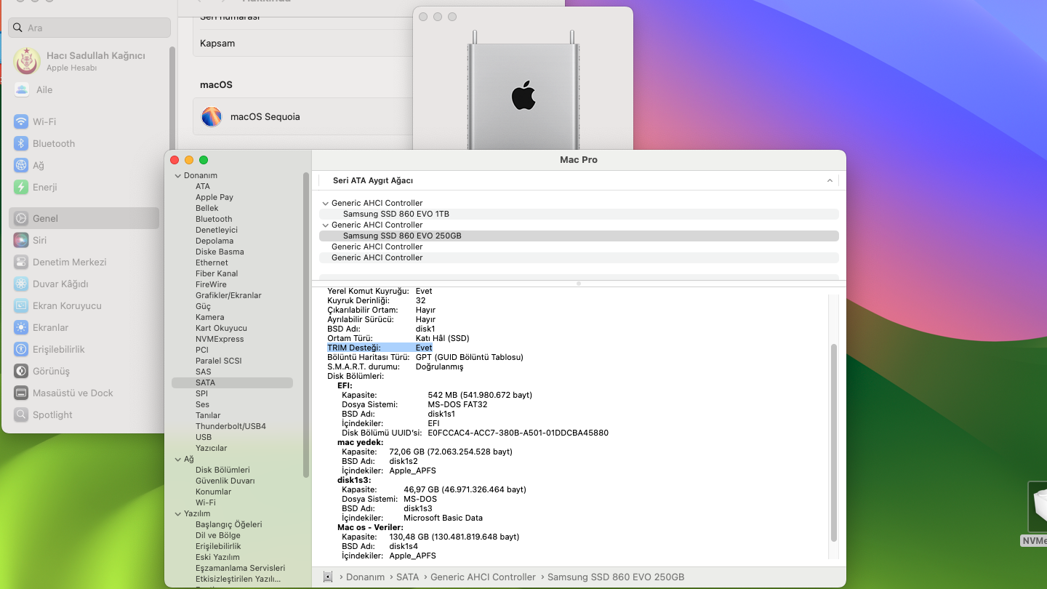Click SATA in the bottom breadcrumb path
This screenshot has width=1047, height=589.
[407, 577]
